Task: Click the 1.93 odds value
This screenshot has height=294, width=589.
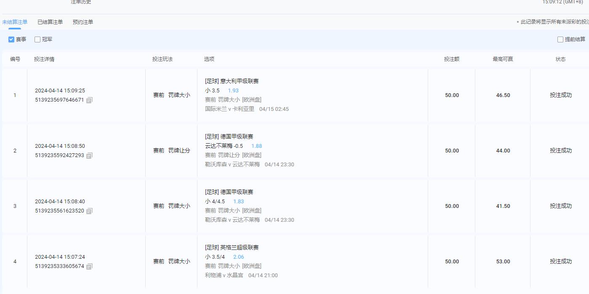Action: click(x=233, y=91)
